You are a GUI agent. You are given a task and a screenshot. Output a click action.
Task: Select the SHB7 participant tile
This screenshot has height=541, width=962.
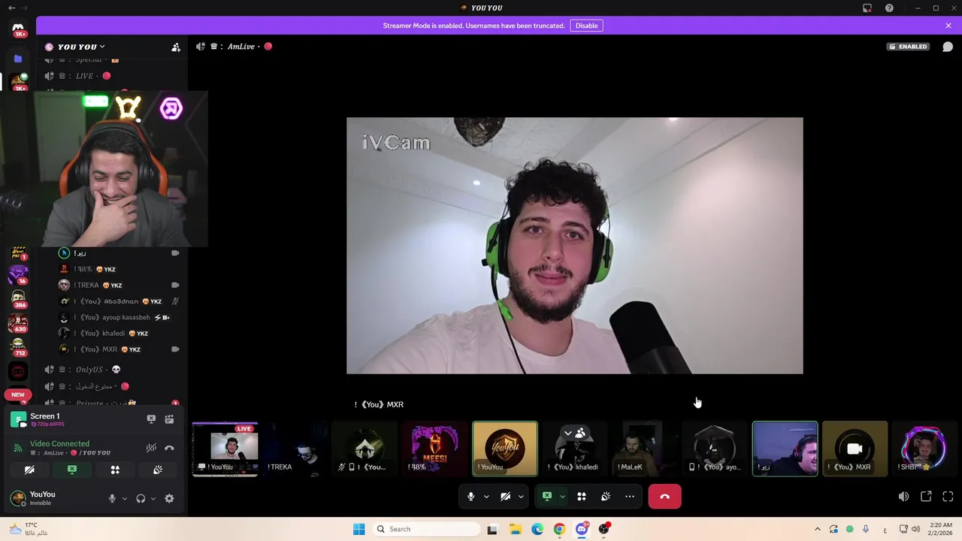pos(925,449)
